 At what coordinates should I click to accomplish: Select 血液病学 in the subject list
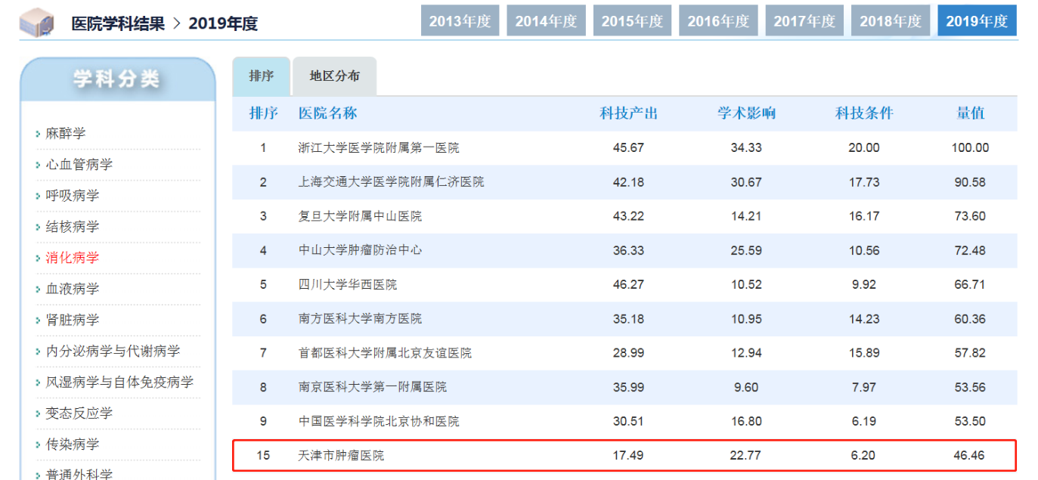(73, 288)
